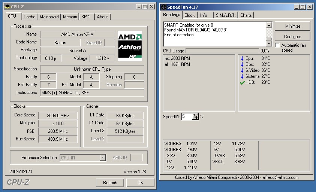Click the L1 Code '64 KBytes' value
Viewport: 316px width, 192px height.
pyautogui.click(x=125, y=124)
